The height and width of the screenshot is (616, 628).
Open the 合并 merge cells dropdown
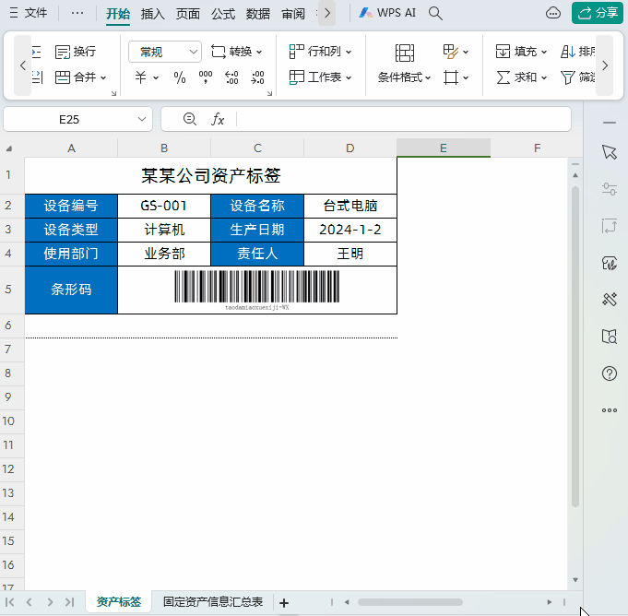pyautogui.click(x=80, y=77)
